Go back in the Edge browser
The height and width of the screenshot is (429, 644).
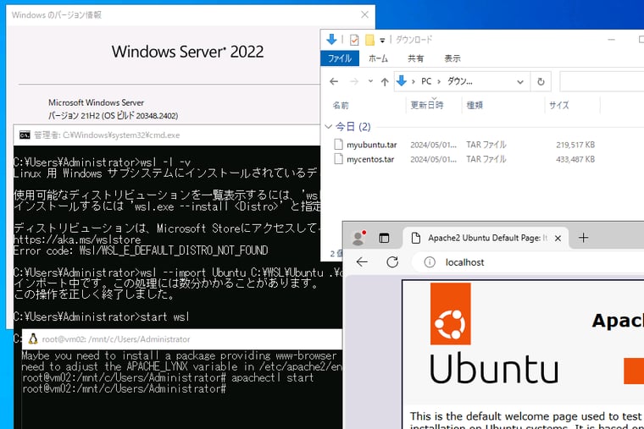pos(362,262)
